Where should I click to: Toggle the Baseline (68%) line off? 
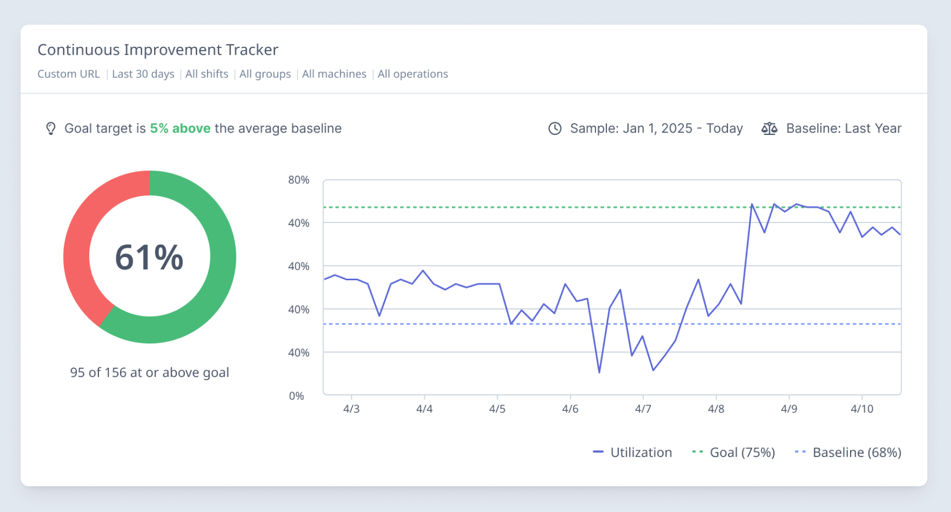click(857, 452)
